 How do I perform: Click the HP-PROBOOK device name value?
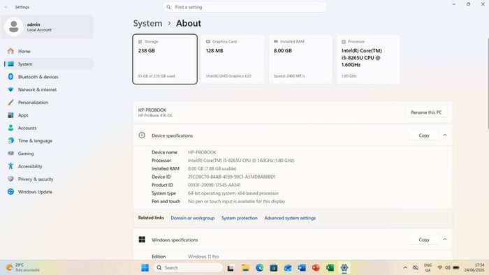202,152
